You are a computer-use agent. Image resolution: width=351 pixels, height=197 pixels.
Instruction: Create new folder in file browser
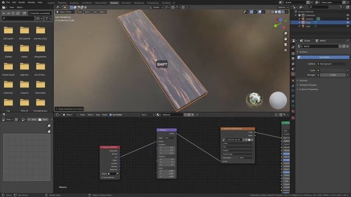(24, 13)
